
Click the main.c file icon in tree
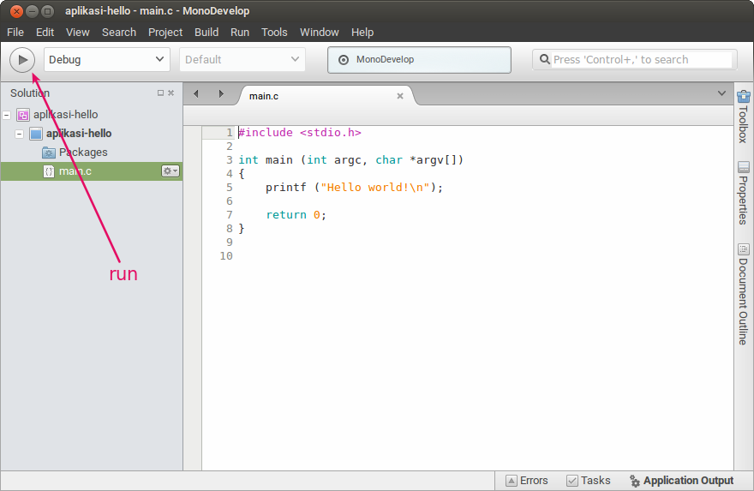(49, 171)
